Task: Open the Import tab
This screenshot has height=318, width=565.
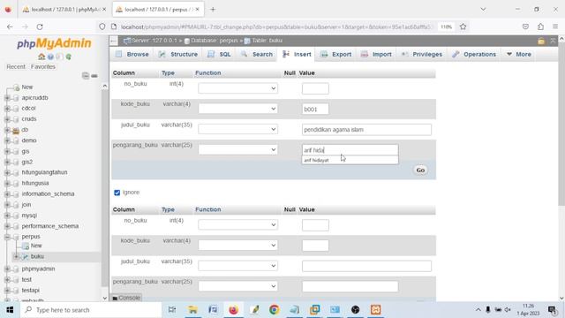Action: [x=377, y=55]
